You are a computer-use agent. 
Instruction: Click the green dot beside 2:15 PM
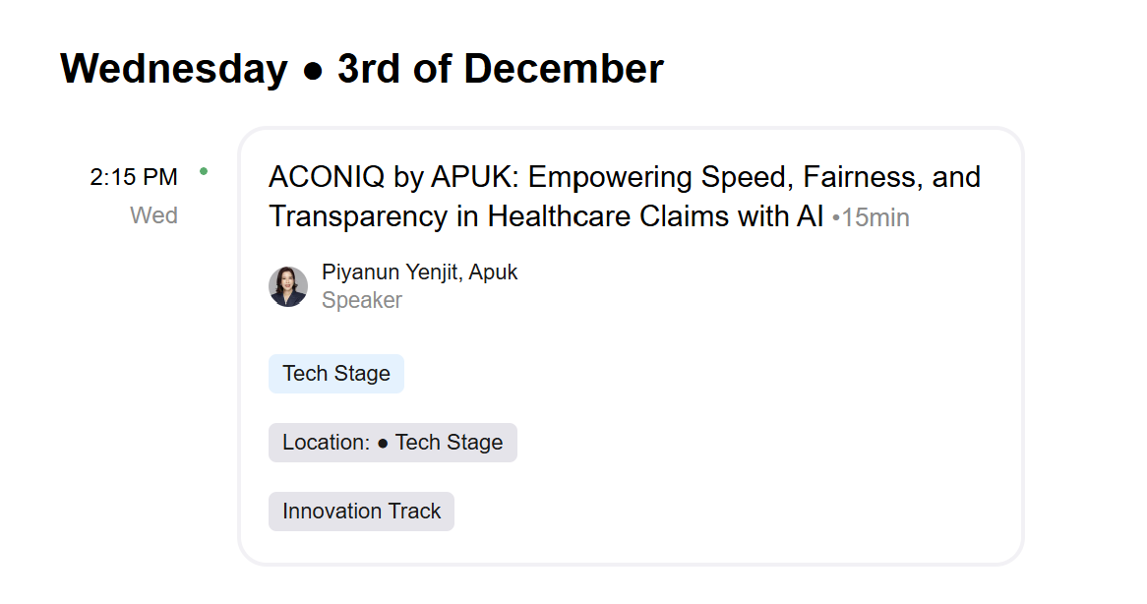(204, 171)
